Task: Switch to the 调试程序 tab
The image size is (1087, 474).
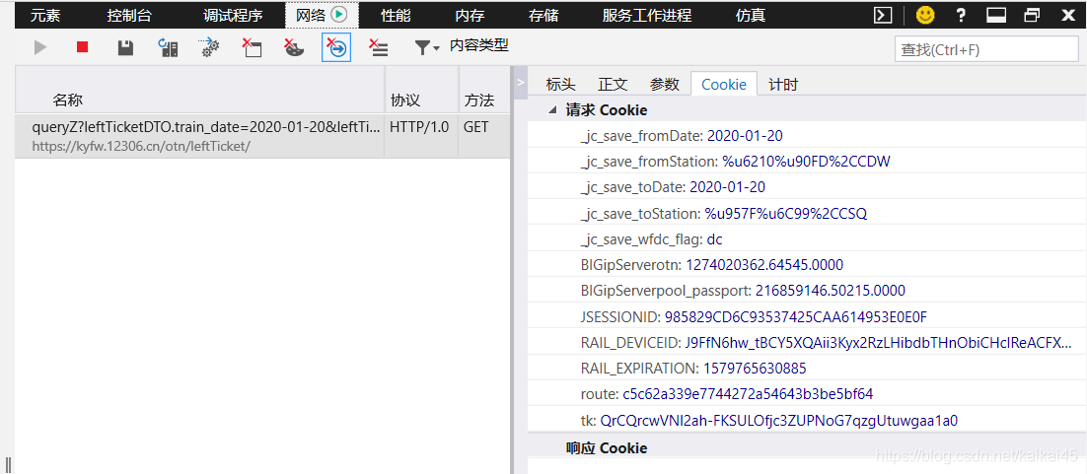Action: point(233,15)
